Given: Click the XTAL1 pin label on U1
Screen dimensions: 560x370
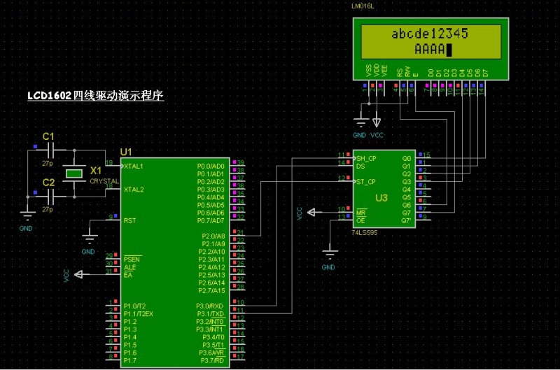Looking at the screenshot, I should pos(133,166).
